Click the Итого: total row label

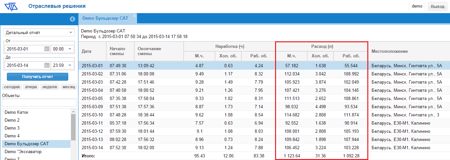coord(88,156)
